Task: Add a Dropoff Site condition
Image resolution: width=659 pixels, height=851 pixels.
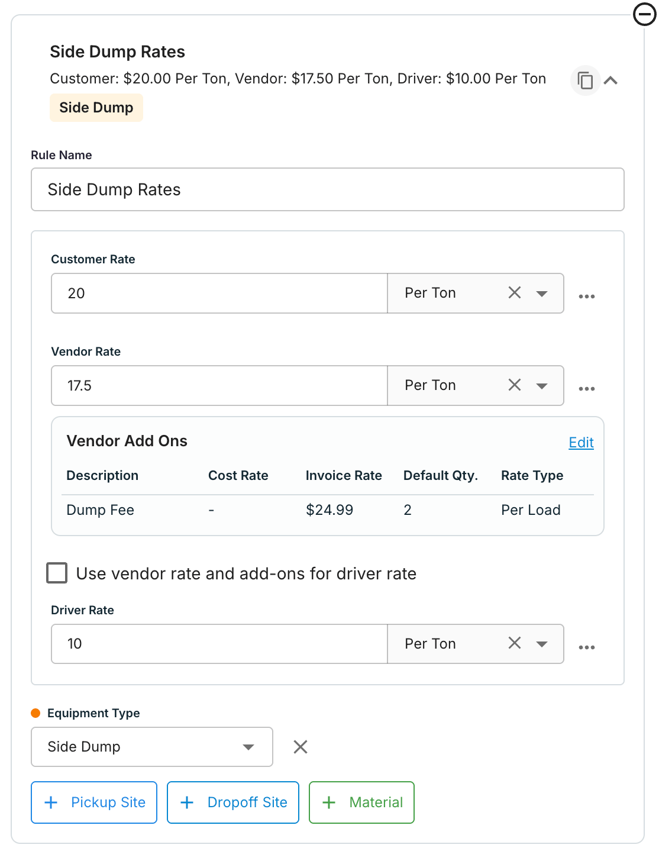Action: 233,802
